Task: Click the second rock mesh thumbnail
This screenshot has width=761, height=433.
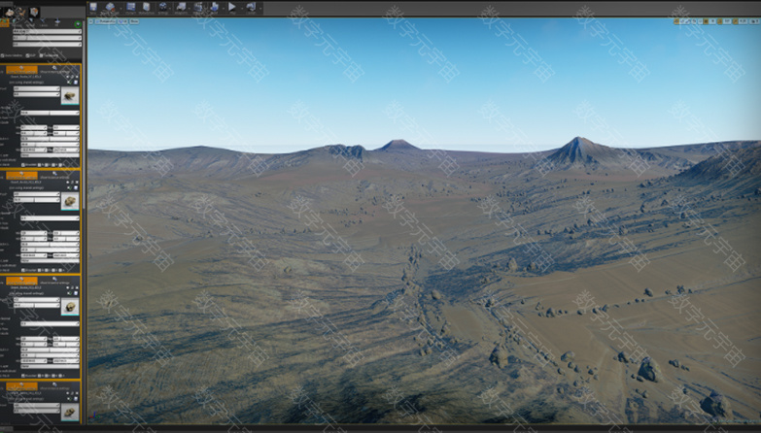Action: [x=70, y=201]
